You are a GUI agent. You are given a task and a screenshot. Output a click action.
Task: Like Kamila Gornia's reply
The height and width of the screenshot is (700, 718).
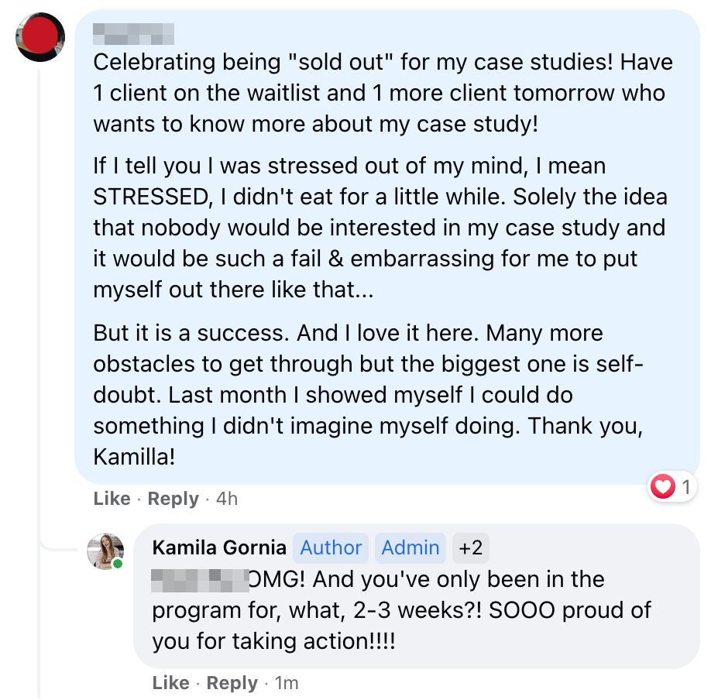point(170,683)
